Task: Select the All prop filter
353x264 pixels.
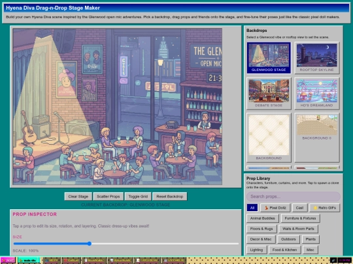Action: coord(252,208)
